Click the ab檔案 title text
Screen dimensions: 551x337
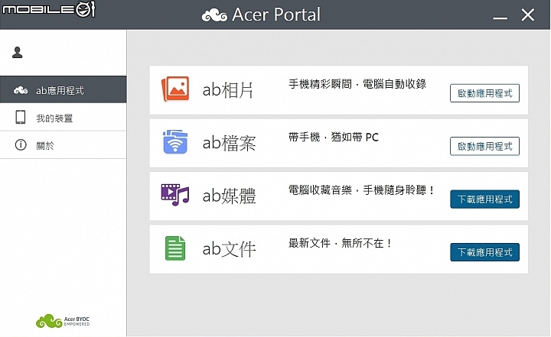click(229, 143)
